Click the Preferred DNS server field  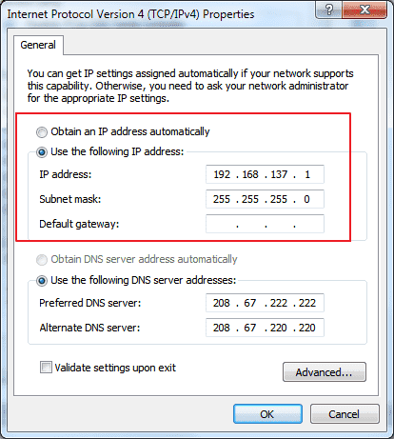[x=265, y=303]
